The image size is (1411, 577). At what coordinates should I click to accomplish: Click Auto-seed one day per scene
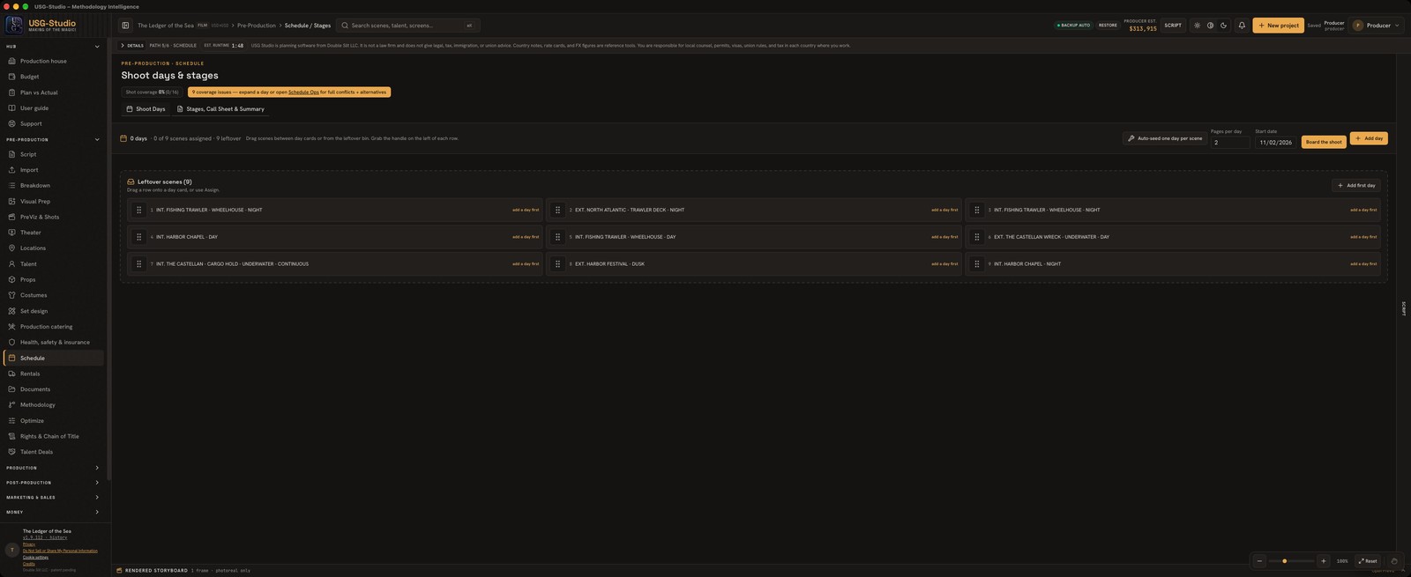point(1165,138)
